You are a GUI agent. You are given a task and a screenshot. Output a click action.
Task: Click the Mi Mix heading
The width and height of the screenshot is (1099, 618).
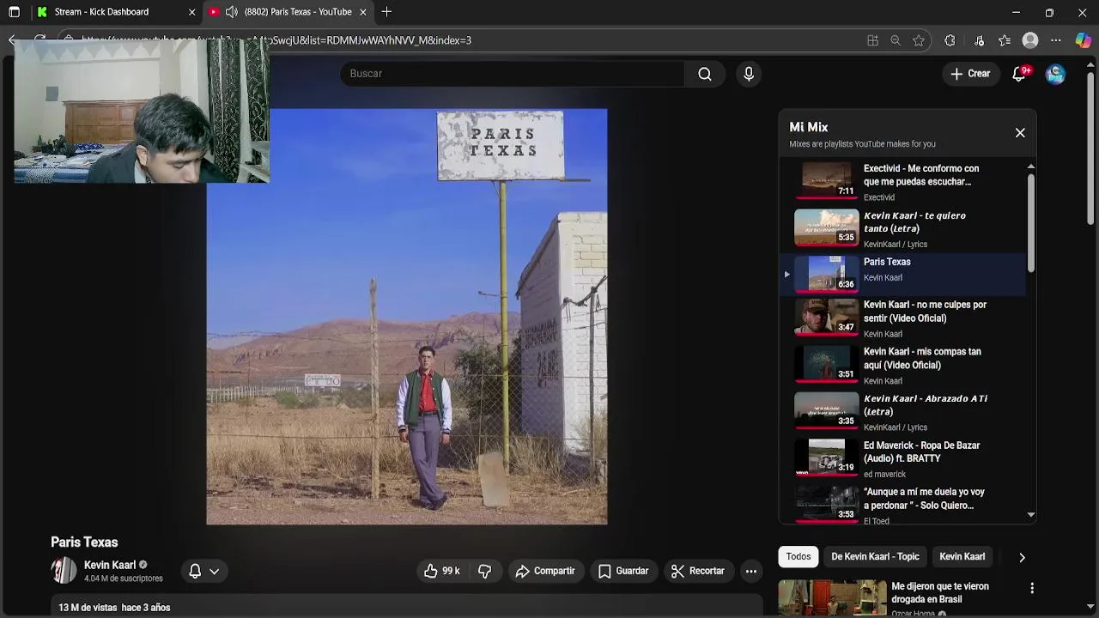[809, 127]
